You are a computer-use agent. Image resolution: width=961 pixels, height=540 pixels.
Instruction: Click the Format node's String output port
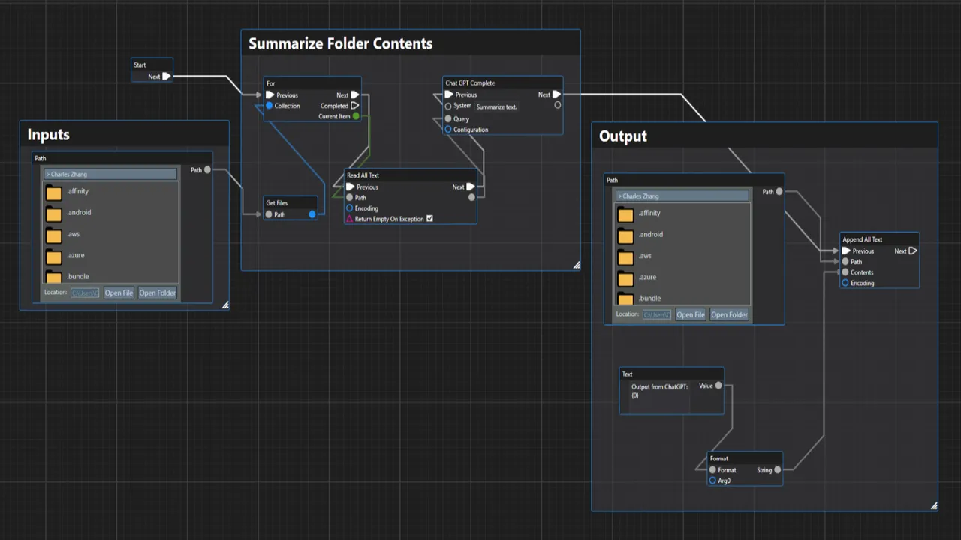point(777,470)
